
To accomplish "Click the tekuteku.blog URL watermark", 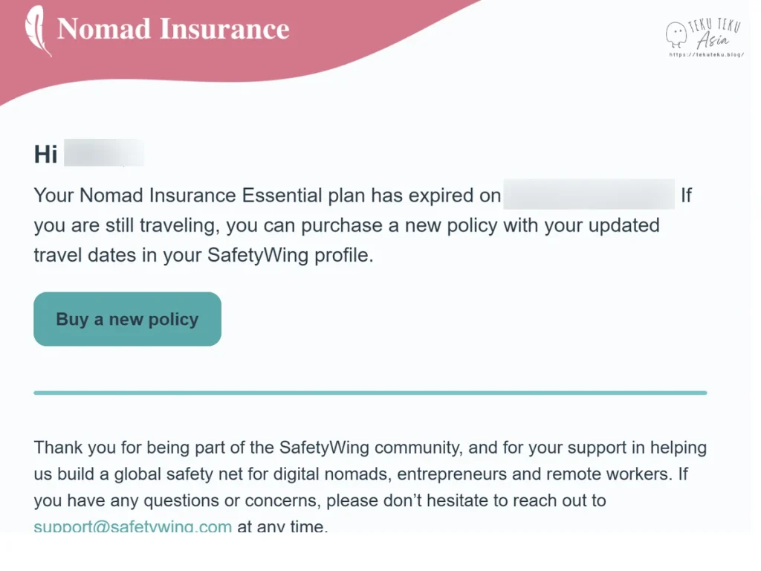I will tap(706, 54).
